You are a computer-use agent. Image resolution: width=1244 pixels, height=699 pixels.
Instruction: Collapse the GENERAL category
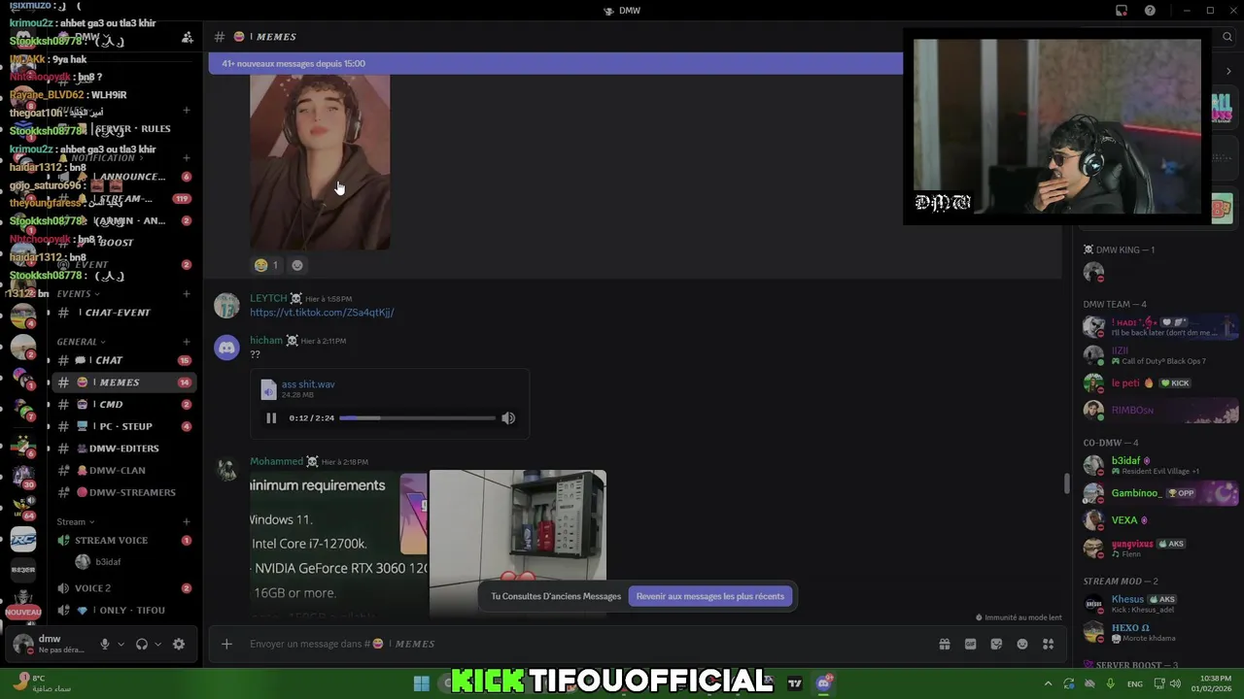[x=81, y=342]
